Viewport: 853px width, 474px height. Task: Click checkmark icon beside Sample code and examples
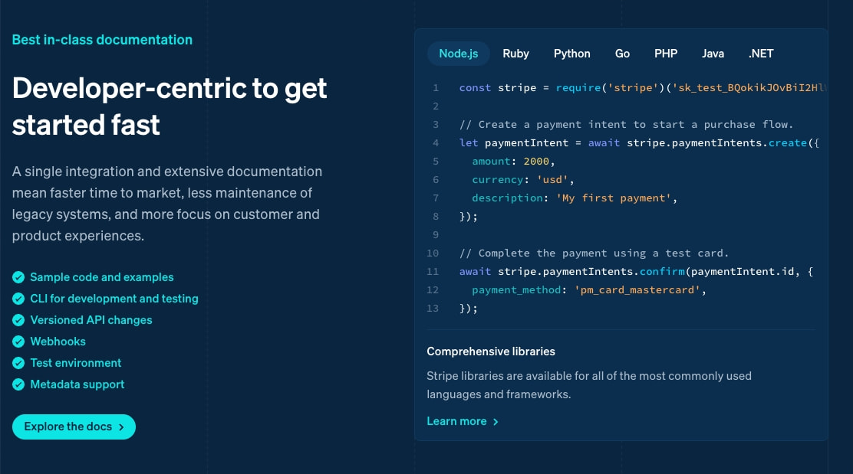pos(18,277)
